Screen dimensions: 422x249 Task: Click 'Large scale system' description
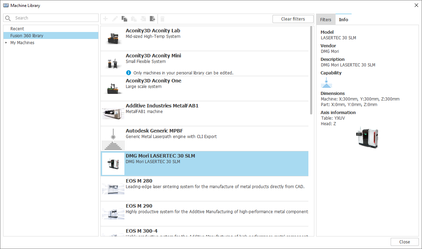pos(144,87)
